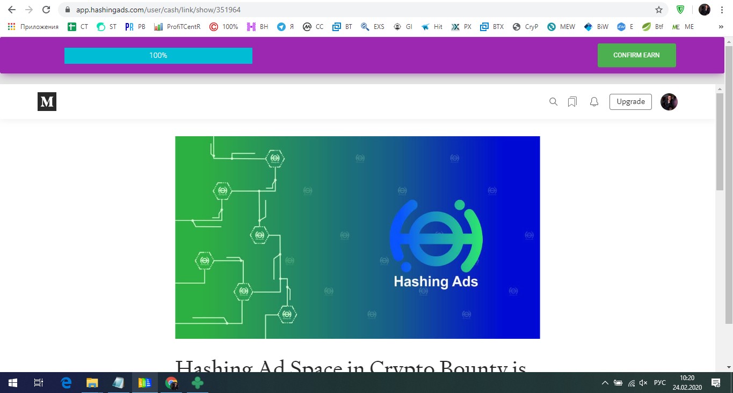The height and width of the screenshot is (393, 733).
Task: Switch to Chrome on the taskbar
Action: pos(171,383)
